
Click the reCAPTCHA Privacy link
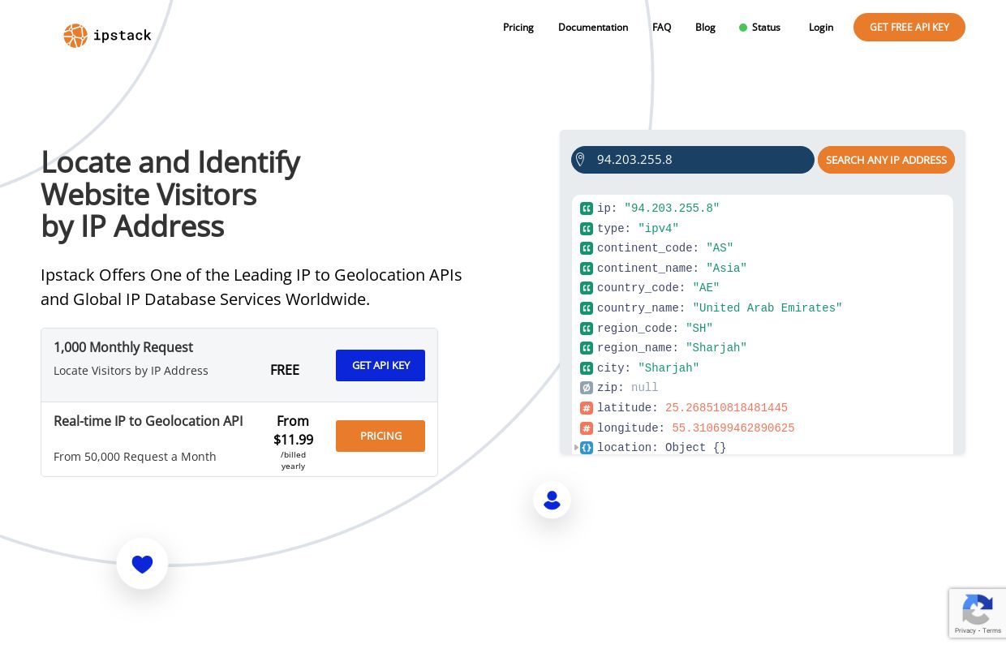(965, 630)
